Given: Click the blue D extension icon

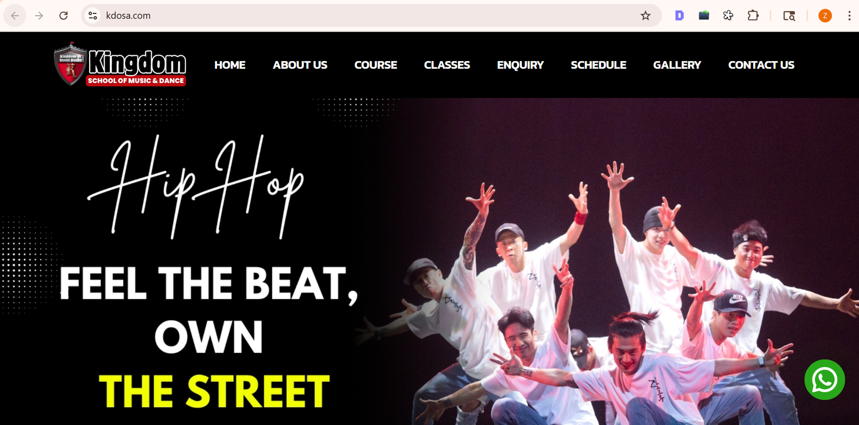Looking at the screenshot, I should pyautogui.click(x=679, y=16).
